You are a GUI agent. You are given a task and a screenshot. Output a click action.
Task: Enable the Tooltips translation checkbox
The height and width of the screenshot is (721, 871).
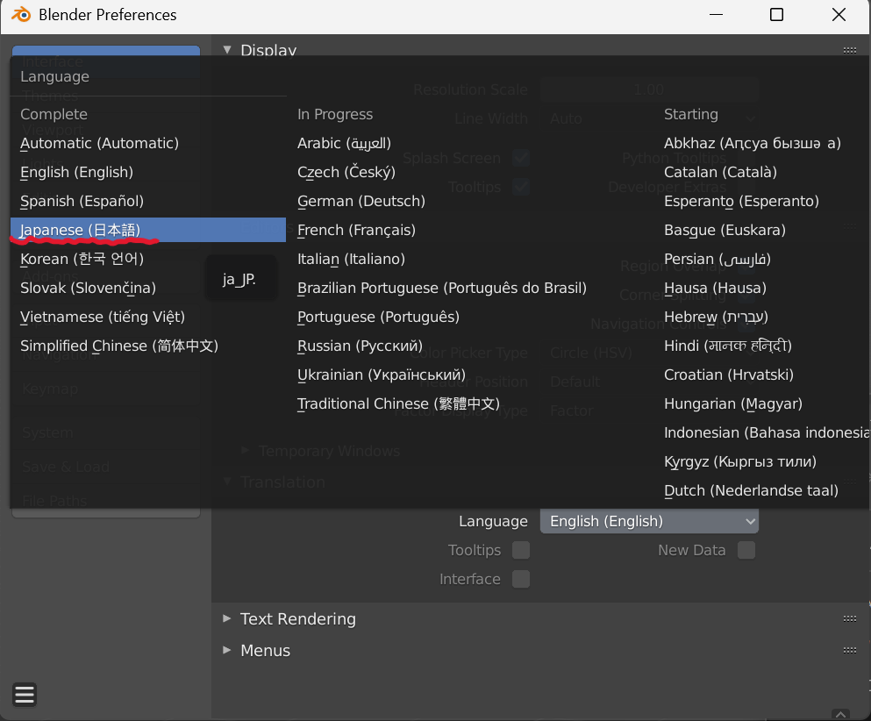tap(521, 550)
